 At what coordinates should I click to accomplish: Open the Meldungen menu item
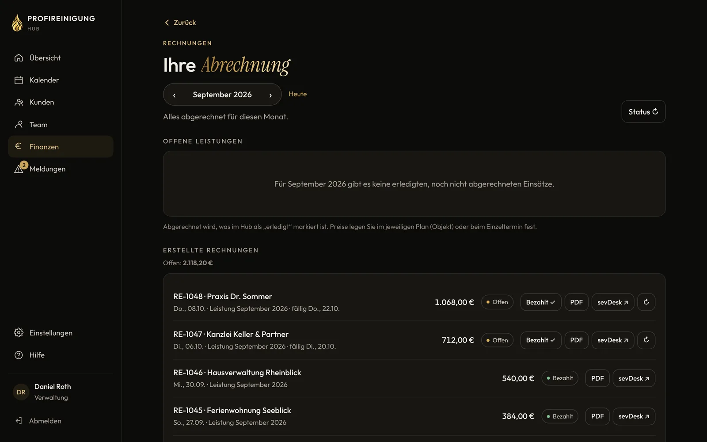61,169
